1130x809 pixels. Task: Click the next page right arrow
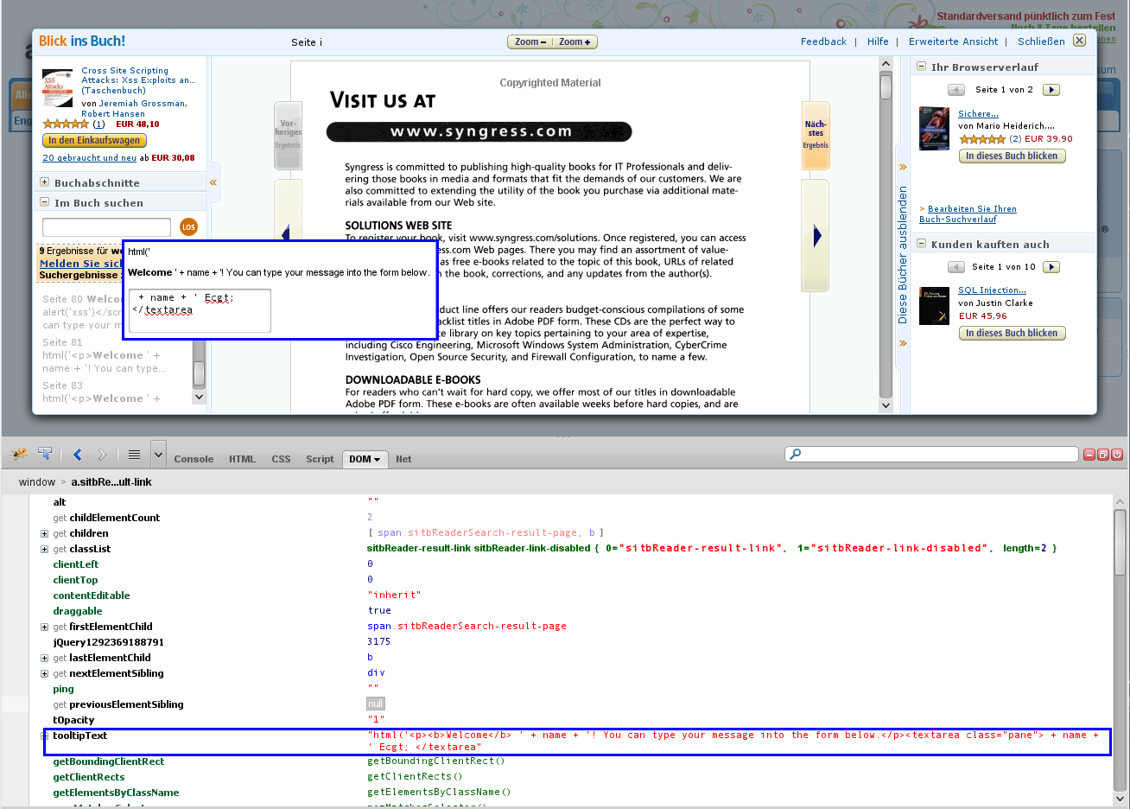[816, 236]
